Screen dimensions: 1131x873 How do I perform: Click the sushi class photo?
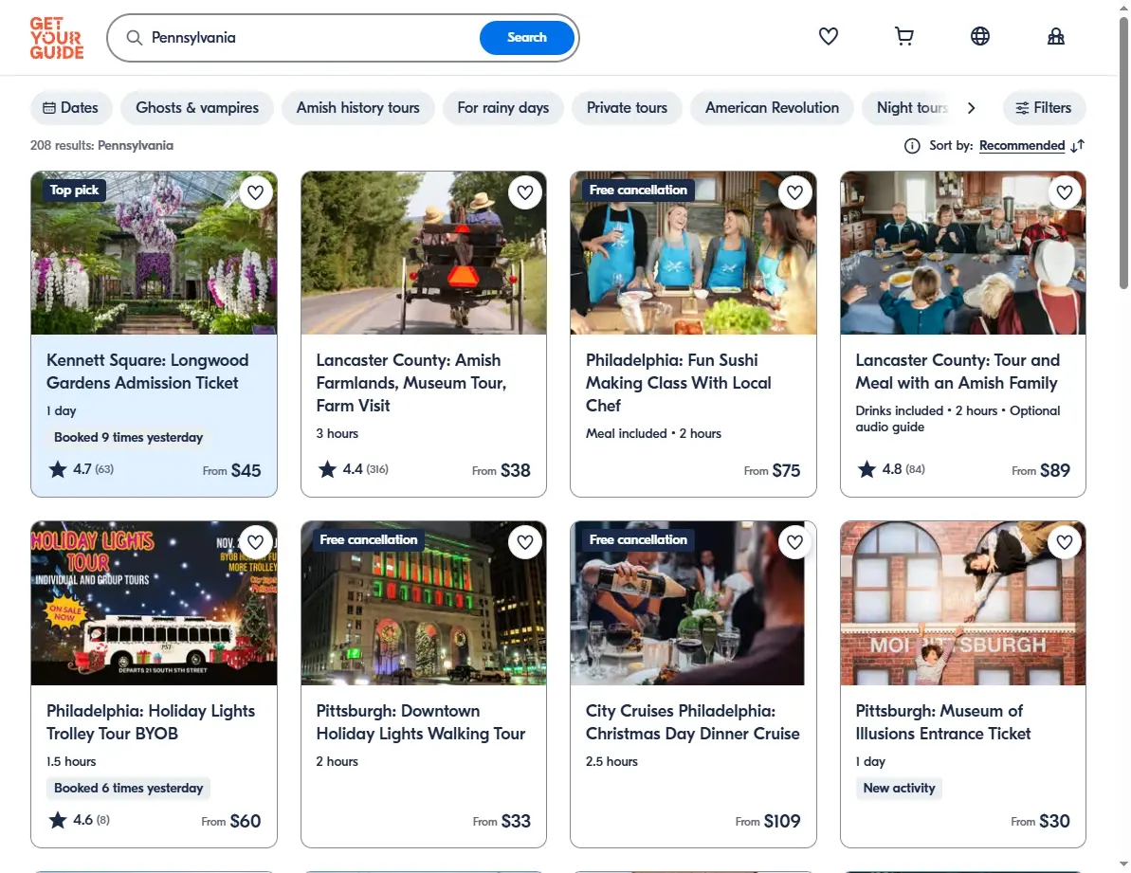pos(693,253)
